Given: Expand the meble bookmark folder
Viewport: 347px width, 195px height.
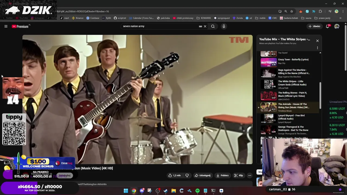Looking at the screenshot, I should pos(260,18).
